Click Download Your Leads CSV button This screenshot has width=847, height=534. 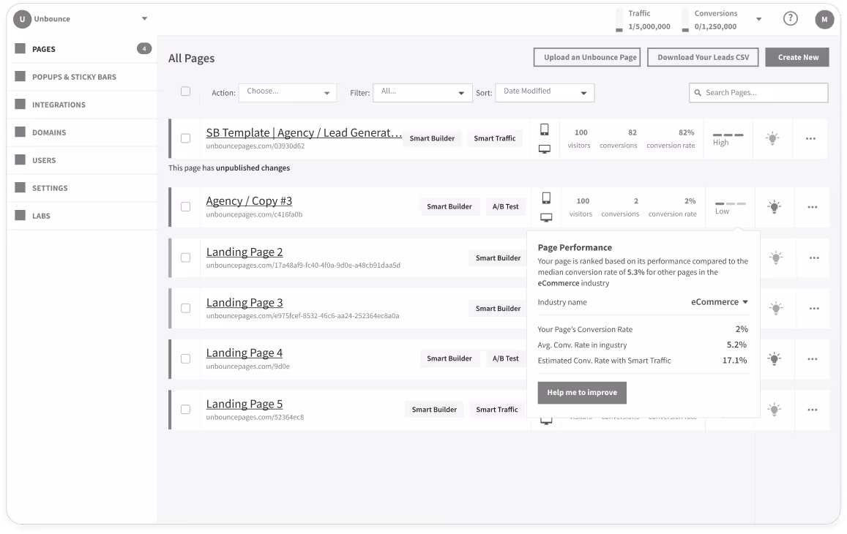(703, 57)
